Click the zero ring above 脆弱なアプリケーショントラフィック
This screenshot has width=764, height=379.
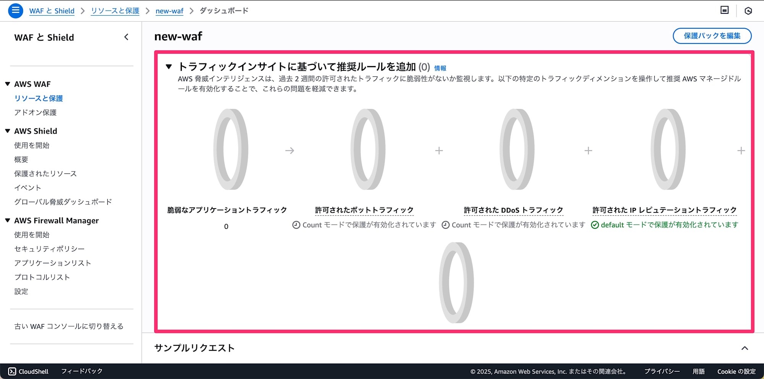pyautogui.click(x=231, y=149)
